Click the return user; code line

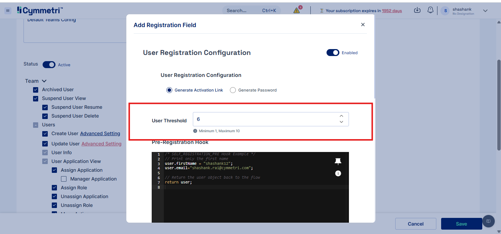pos(178,182)
